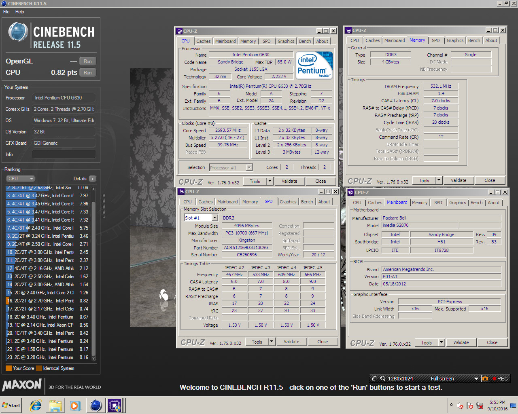
Task: Open the Tools dropdown arrow in the CPU tab window
Action: (x=270, y=181)
